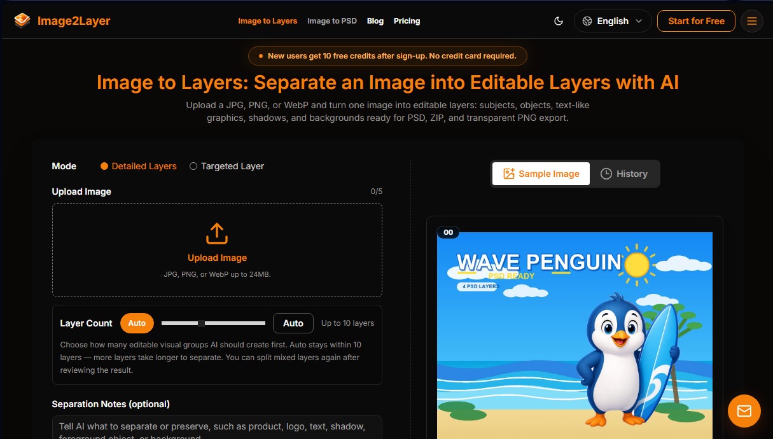This screenshot has width=773, height=439.
Task: Switch to the History tab
Action: coord(624,174)
